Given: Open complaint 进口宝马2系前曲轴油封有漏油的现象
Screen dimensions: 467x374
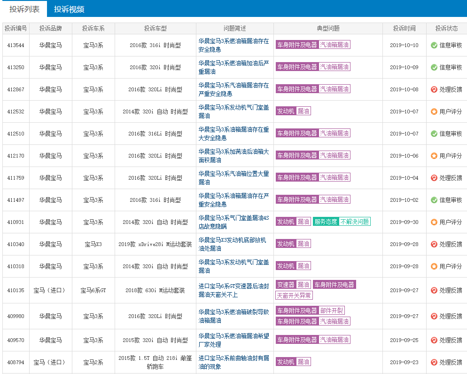Looking at the screenshot, I should coord(233,362).
